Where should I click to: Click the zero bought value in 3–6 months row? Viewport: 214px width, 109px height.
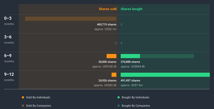coord(121,43)
